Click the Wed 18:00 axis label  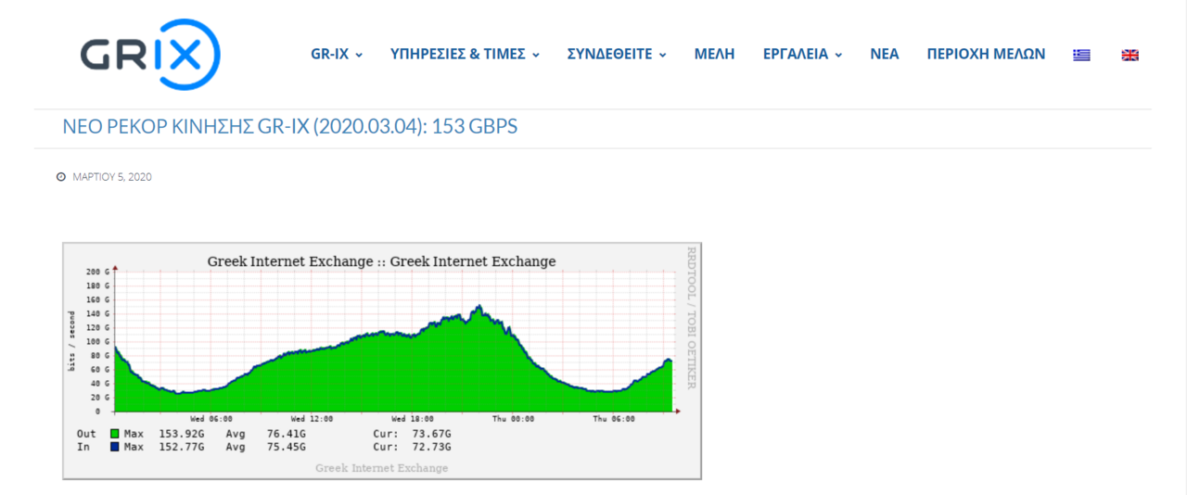pos(414,419)
